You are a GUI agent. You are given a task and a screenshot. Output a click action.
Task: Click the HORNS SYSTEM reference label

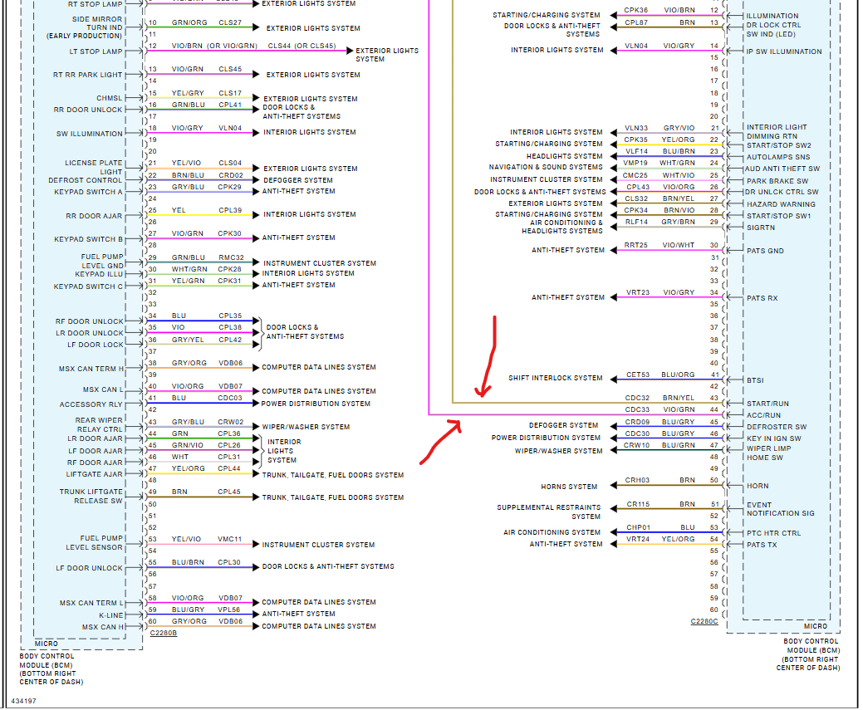tap(569, 487)
